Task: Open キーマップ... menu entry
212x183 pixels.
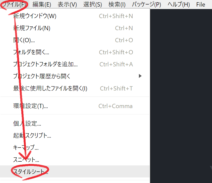Action: pos(75,148)
